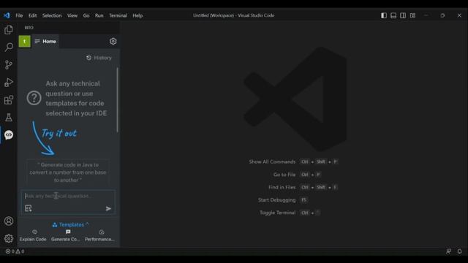The width and height of the screenshot is (468, 263).
Task: Click the sample Java prompt suggestion
Action: click(68, 172)
